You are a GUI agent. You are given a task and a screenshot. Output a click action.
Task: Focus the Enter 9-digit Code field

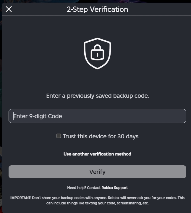97,116
